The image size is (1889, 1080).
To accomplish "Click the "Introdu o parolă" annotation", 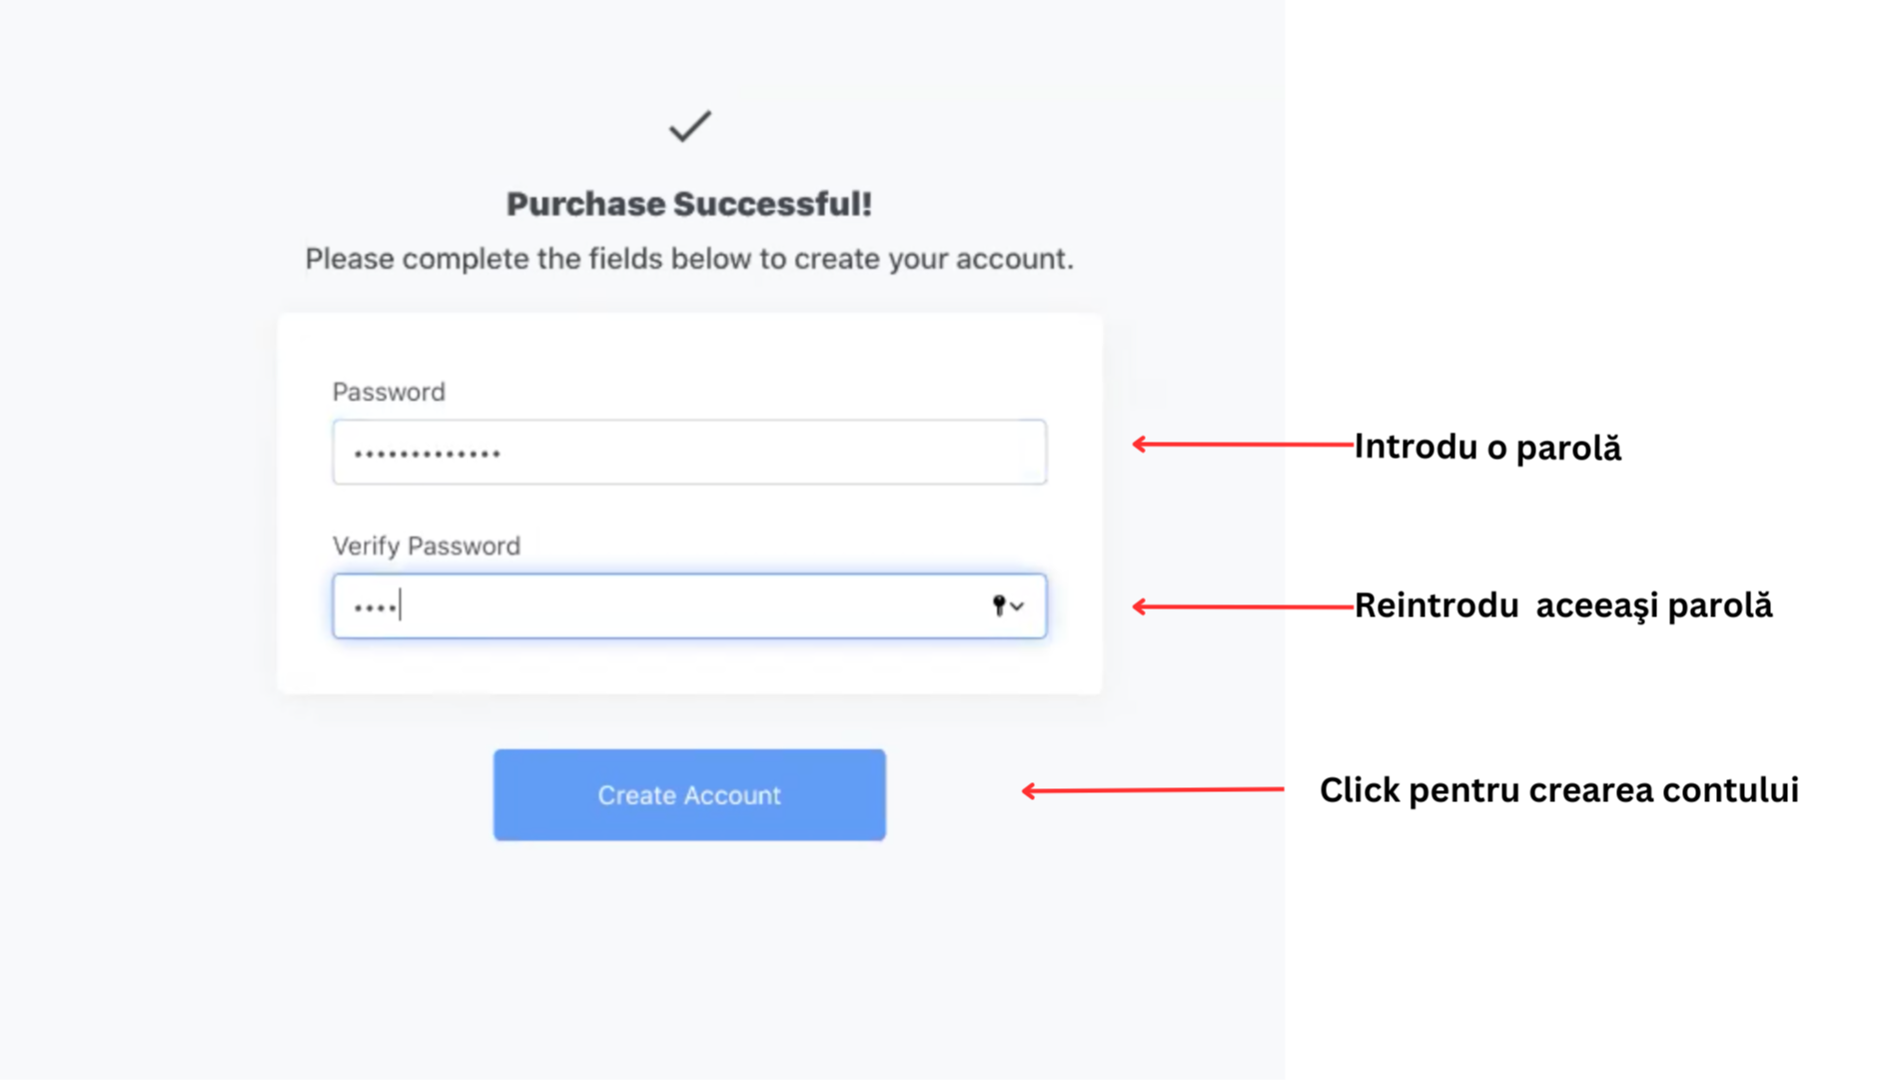I will (1487, 447).
